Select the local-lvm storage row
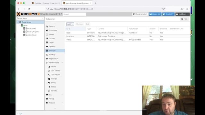Viewport: 205px width, 115px height. pyautogui.click(x=127, y=36)
